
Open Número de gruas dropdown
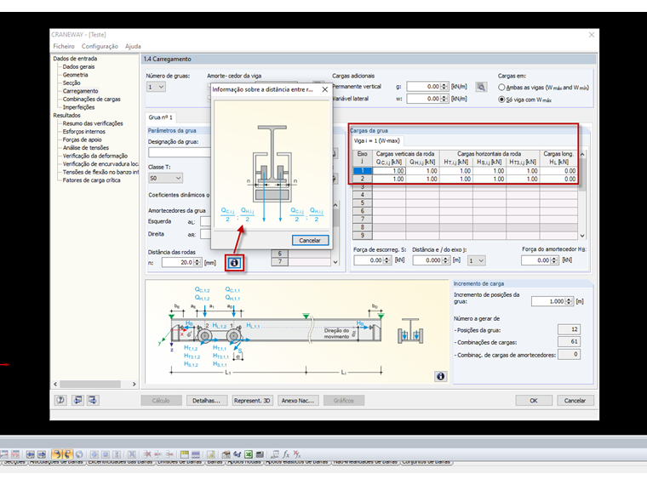pyautogui.click(x=156, y=87)
